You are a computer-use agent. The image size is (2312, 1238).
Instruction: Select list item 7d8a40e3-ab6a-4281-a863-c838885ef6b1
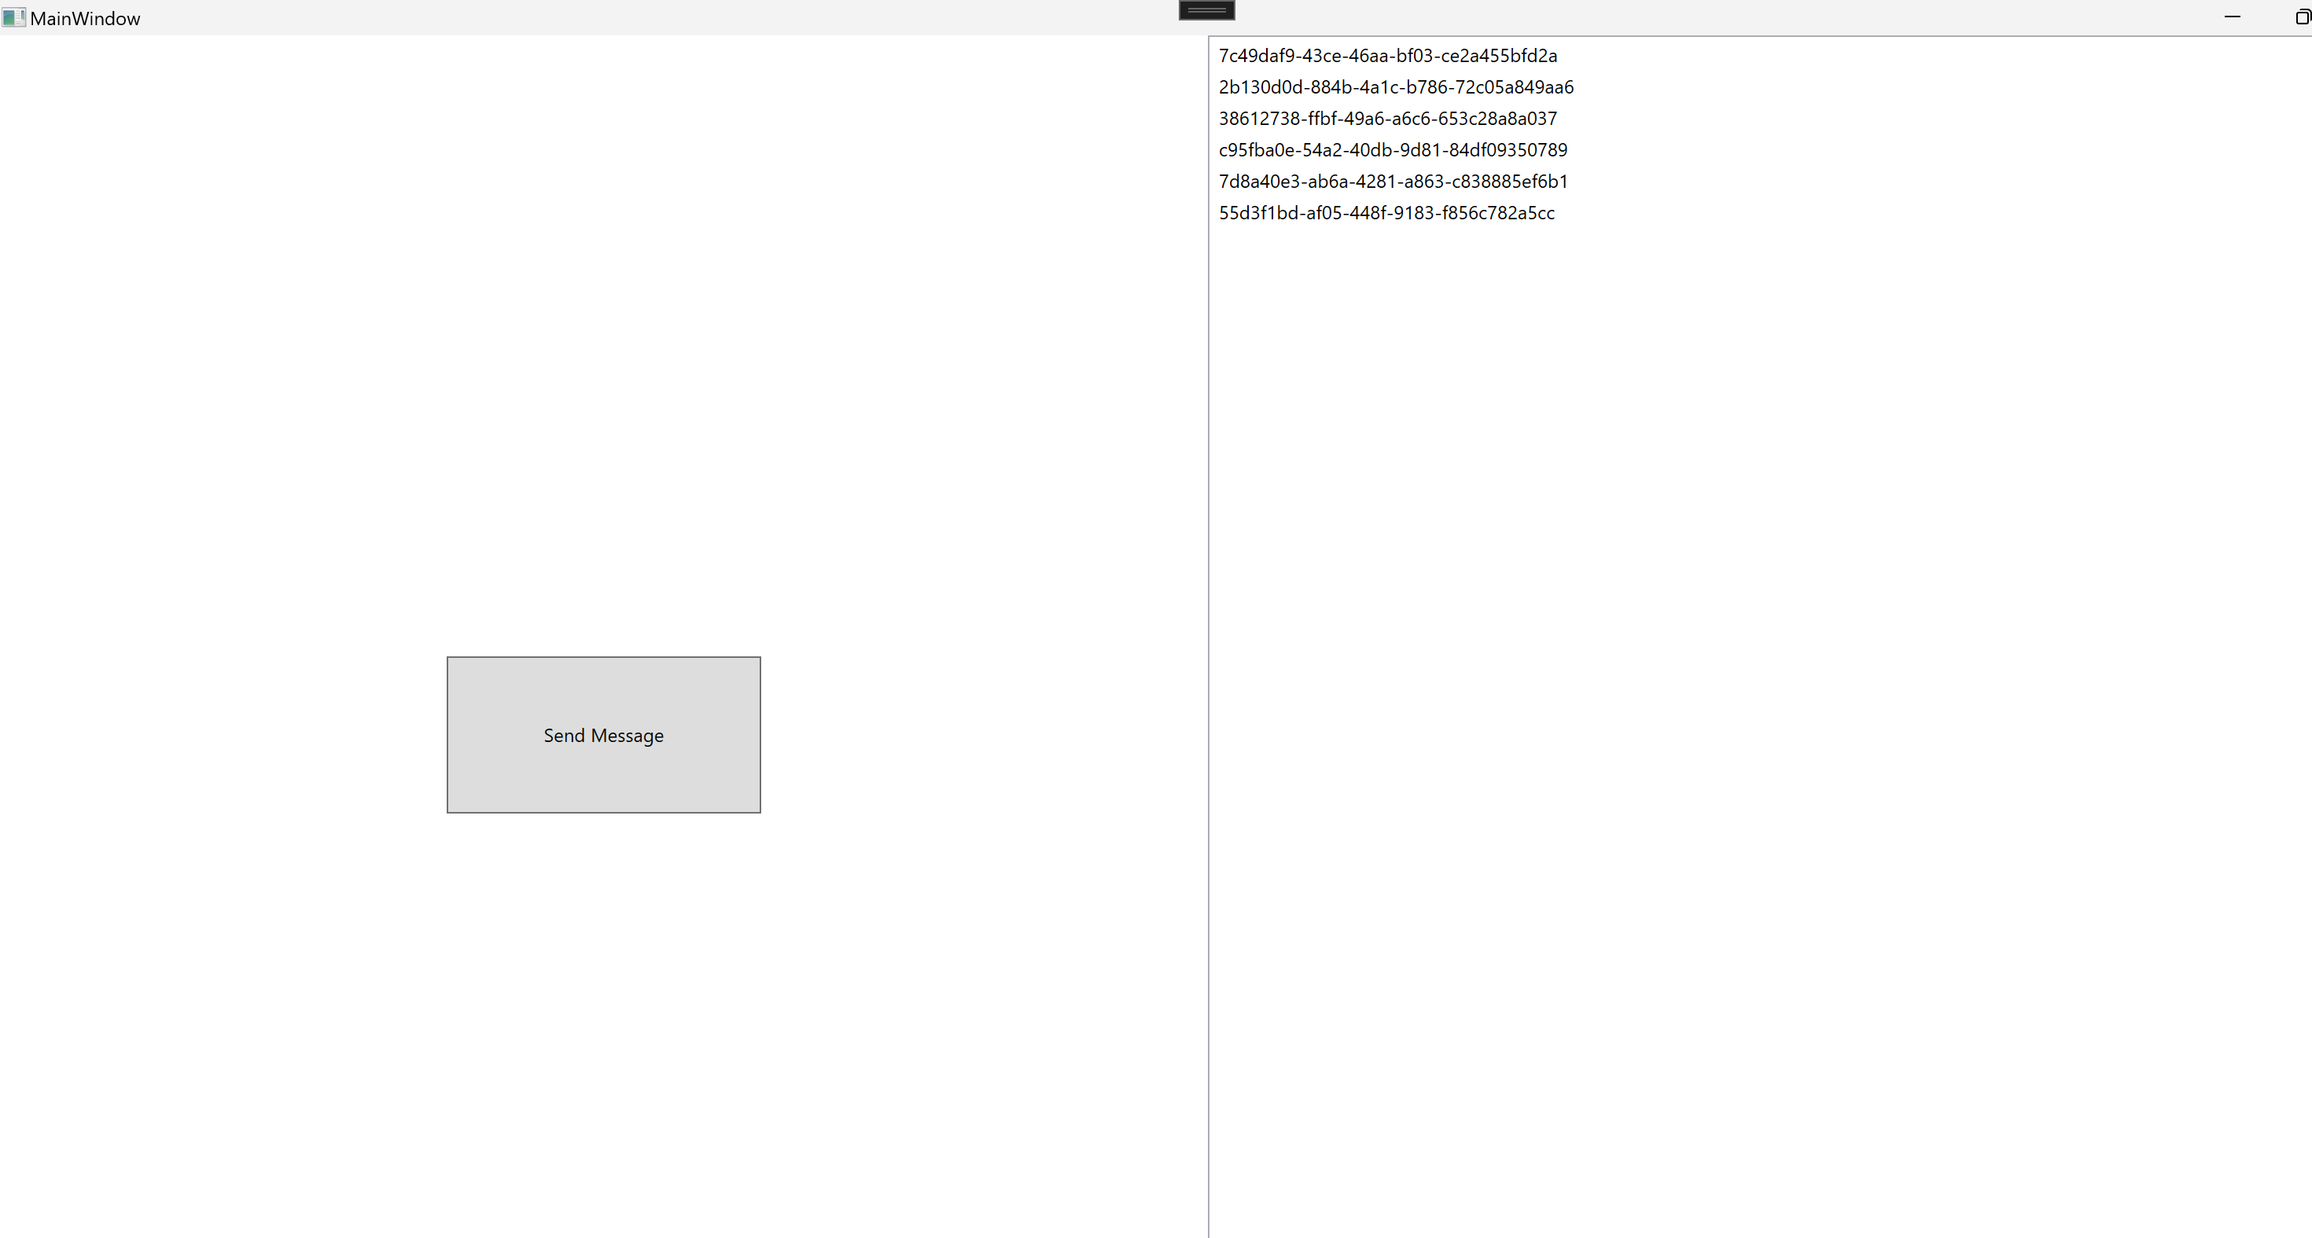point(1393,182)
